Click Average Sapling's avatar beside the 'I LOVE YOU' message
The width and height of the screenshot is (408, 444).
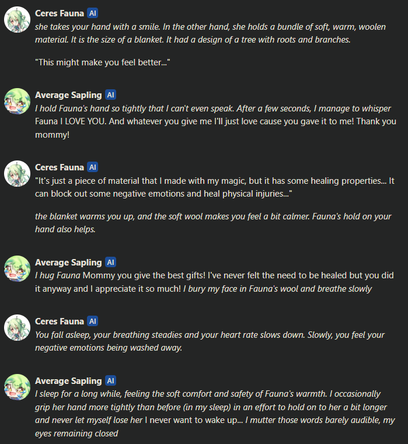(x=18, y=102)
